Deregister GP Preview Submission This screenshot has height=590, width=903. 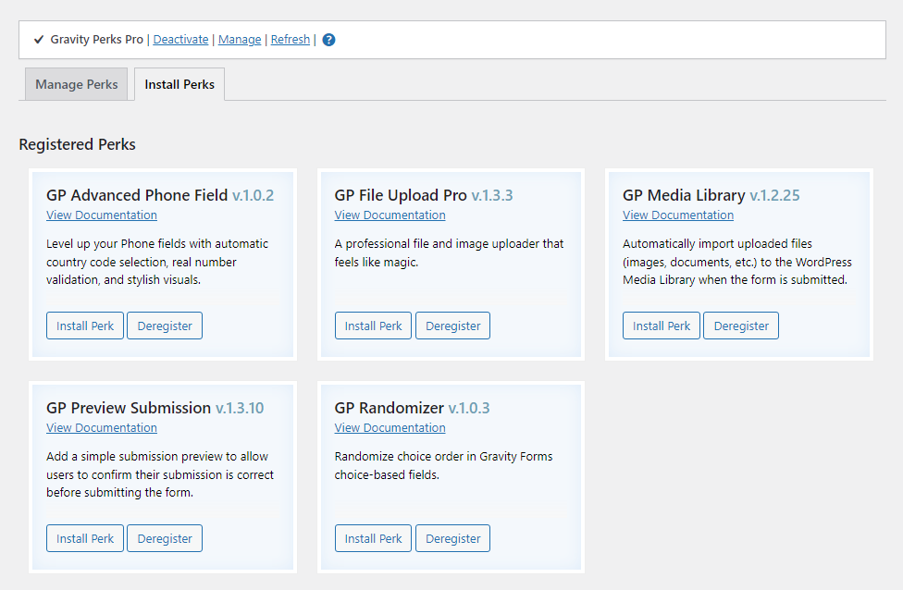(165, 538)
